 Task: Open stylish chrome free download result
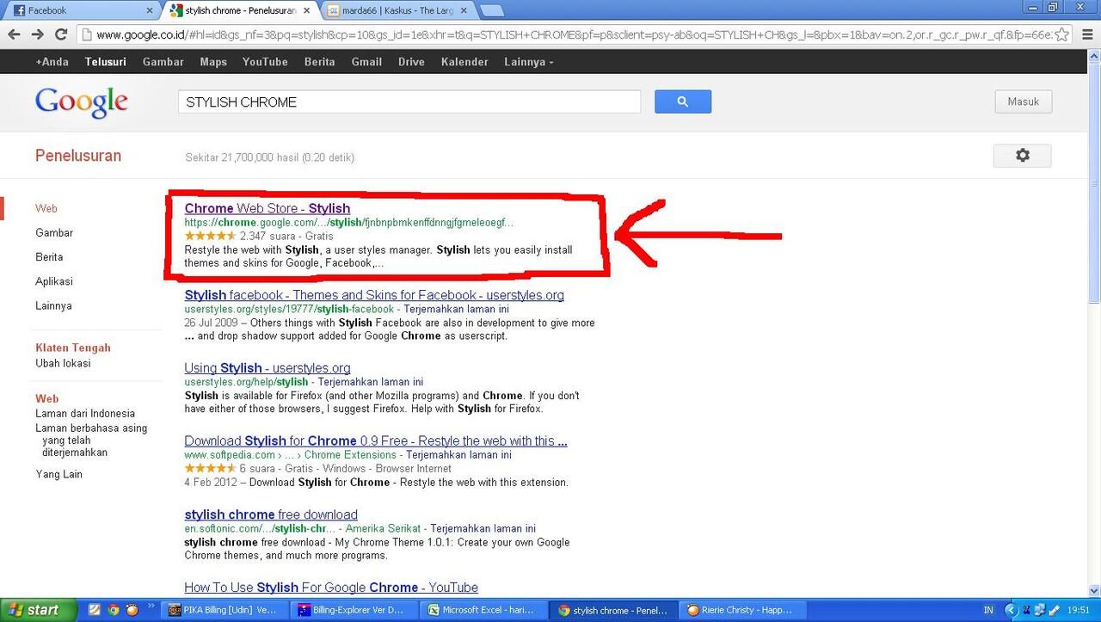[x=271, y=514]
